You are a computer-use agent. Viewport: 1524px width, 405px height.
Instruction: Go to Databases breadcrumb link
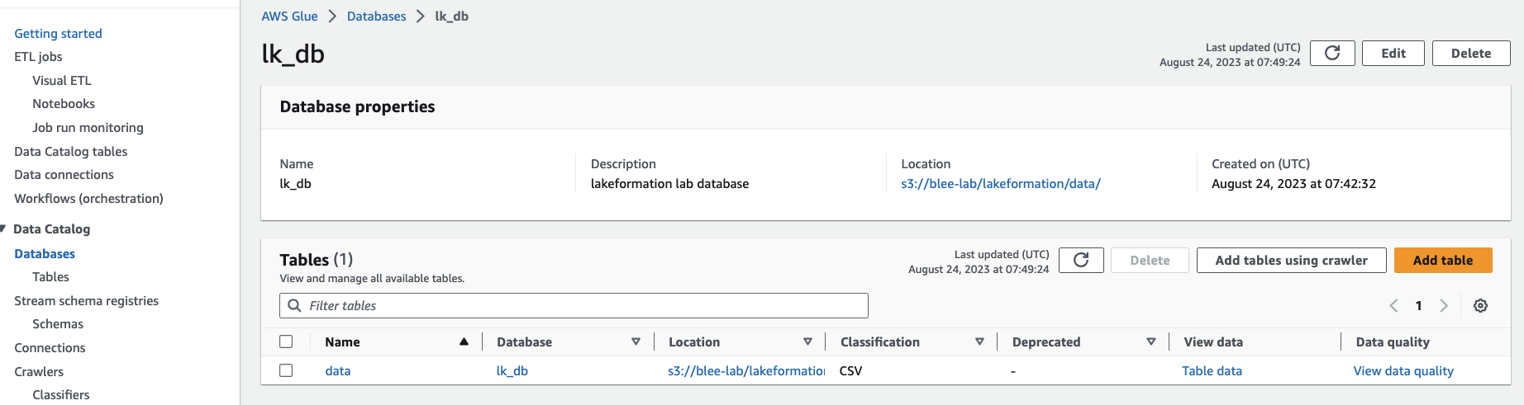click(376, 16)
